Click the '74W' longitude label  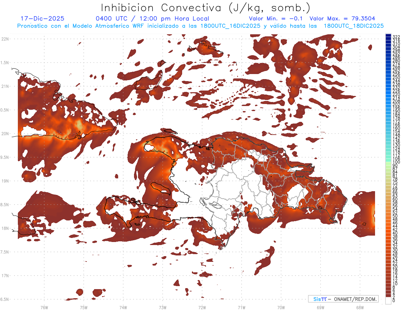[123, 307]
